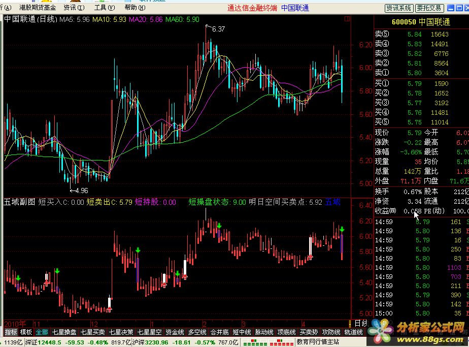The width and height of the screenshot is (469, 347).
Task: Select the 短中线 indicator tab
Action: 242,332
